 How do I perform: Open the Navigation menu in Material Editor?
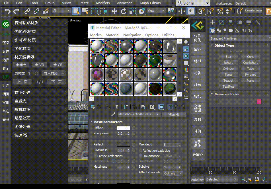[x=132, y=35]
